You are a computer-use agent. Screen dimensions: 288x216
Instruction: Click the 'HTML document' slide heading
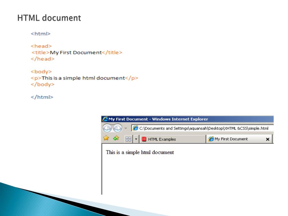pyautogui.click(x=49, y=18)
